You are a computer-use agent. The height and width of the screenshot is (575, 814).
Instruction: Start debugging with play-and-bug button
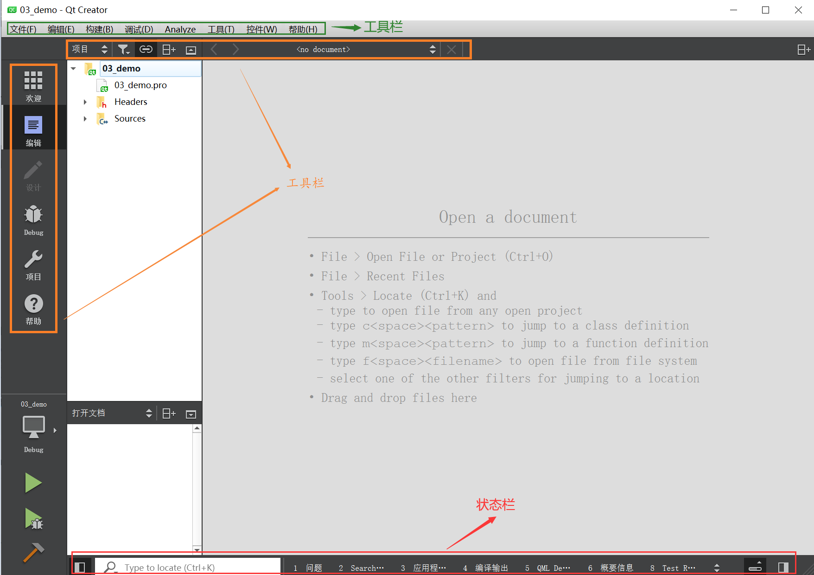tap(33, 518)
